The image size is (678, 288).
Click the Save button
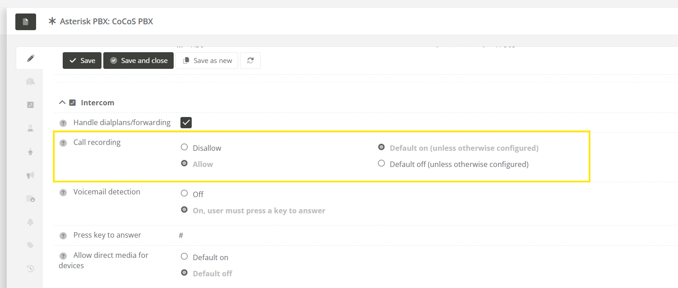[82, 61]
